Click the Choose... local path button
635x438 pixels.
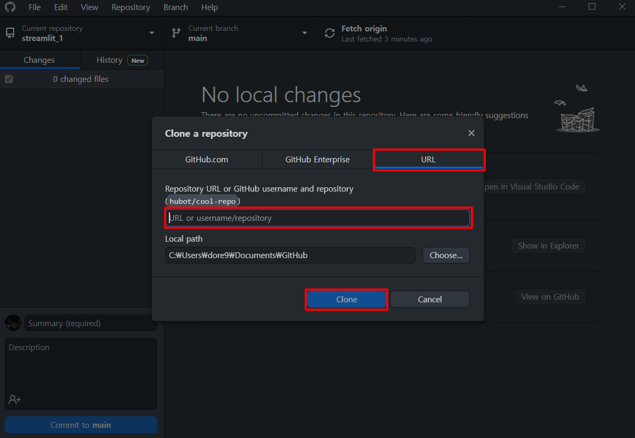tap(446, 255)
